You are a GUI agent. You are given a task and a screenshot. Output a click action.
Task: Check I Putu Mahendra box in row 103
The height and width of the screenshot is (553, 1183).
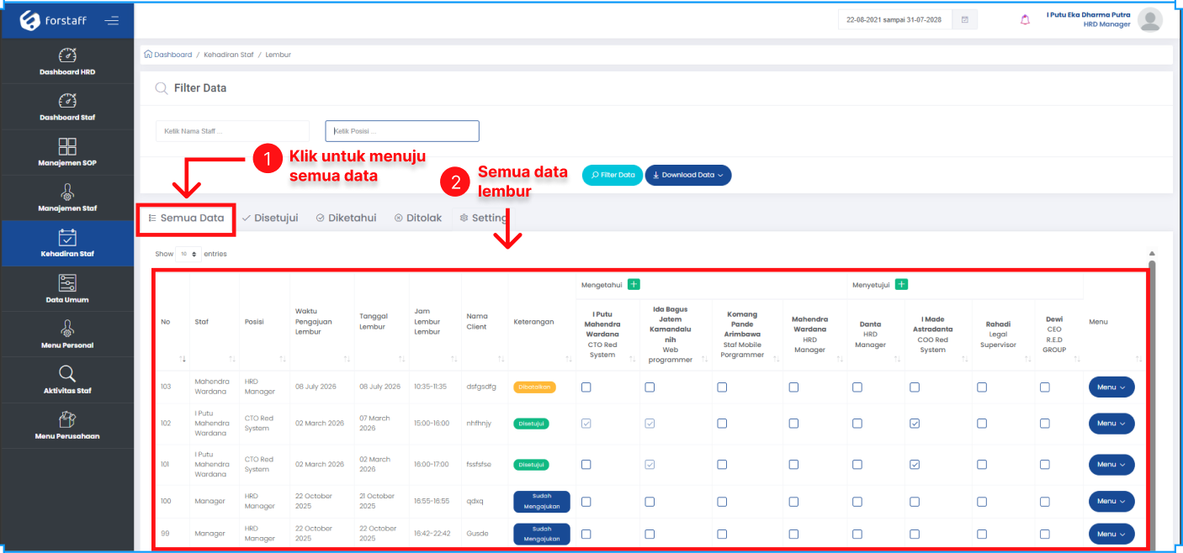[586, 387]
